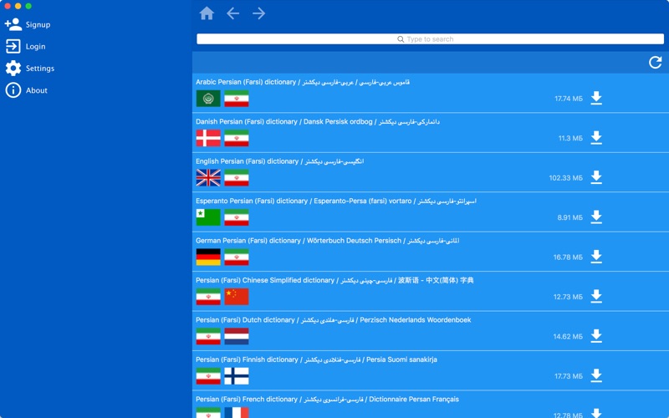Screen dimensions: 669x418
Task: Download the Persian Chinese Simplified dictionary
Action: click(596, 297)
